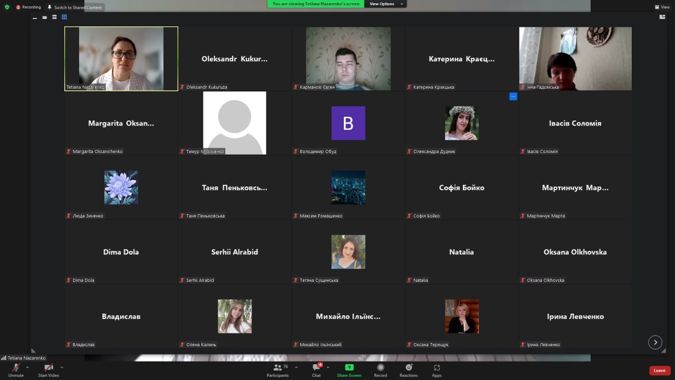Image resolution: width=675 pixels, height=380 pixels.
Task: Leave the meeting
Action: (x=660, y=370)
